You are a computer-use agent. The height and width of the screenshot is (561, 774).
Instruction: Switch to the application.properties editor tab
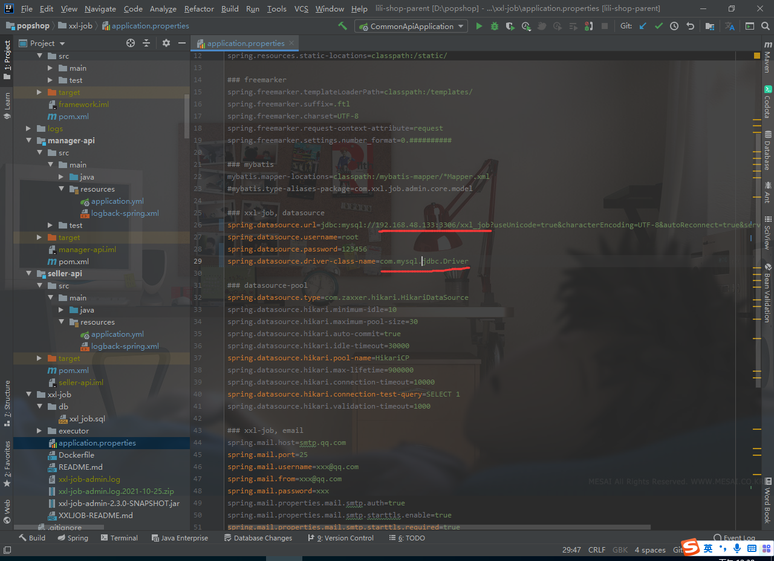(244, 43)
